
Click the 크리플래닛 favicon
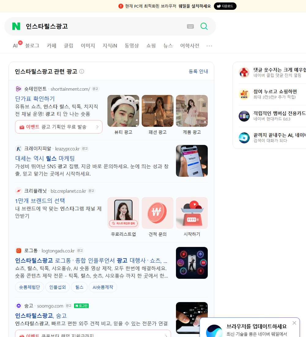pyautogui.click(x=19, y=191)
